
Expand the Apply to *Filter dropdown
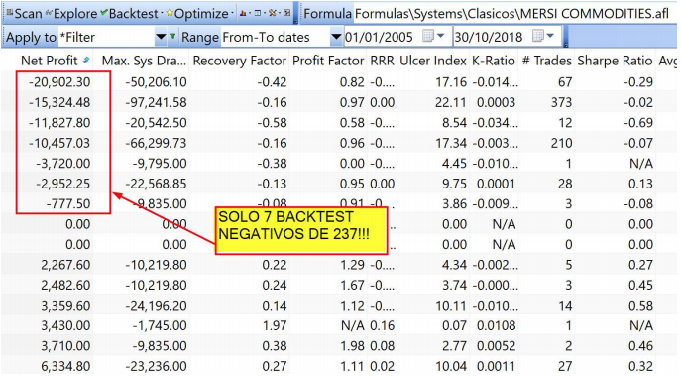coord(161,37)
